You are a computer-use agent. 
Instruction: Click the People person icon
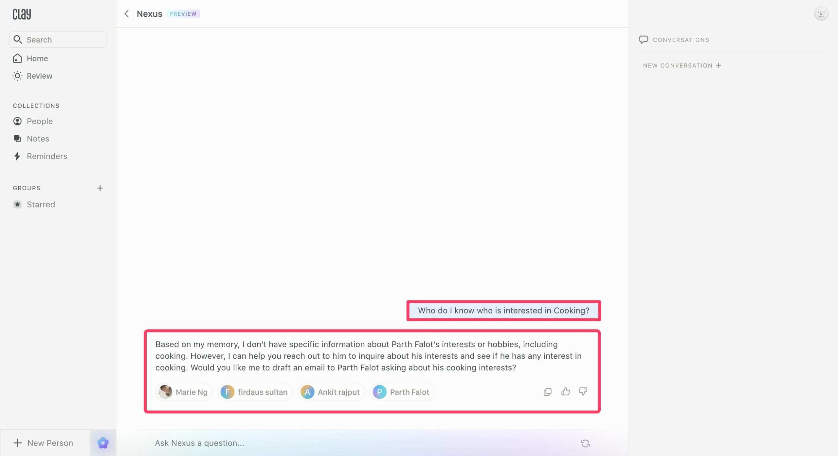(17, 121)
